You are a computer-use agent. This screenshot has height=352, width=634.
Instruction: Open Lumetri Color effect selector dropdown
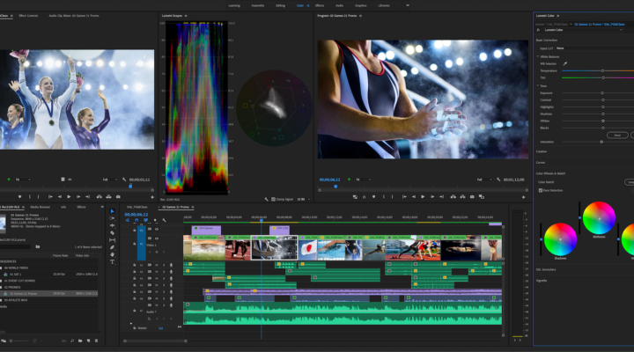click(x=582, y=30)
